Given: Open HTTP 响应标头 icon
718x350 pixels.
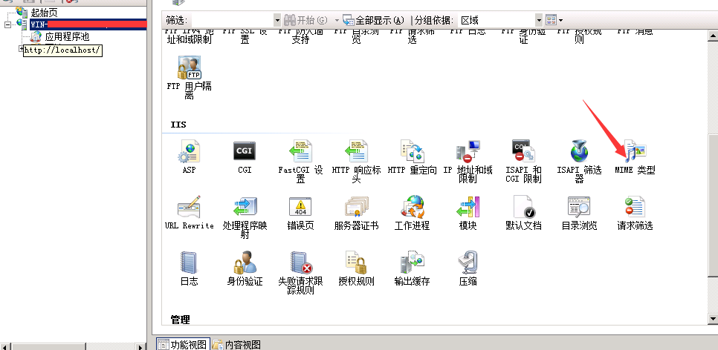Looking at the screenshot, I should (x=356, y=151).
